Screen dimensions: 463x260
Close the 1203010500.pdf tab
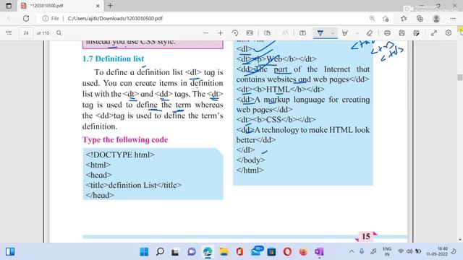[98, 6]
